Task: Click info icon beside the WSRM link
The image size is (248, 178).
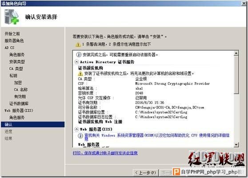Action: pyautogui.click(x=80, y=136)
